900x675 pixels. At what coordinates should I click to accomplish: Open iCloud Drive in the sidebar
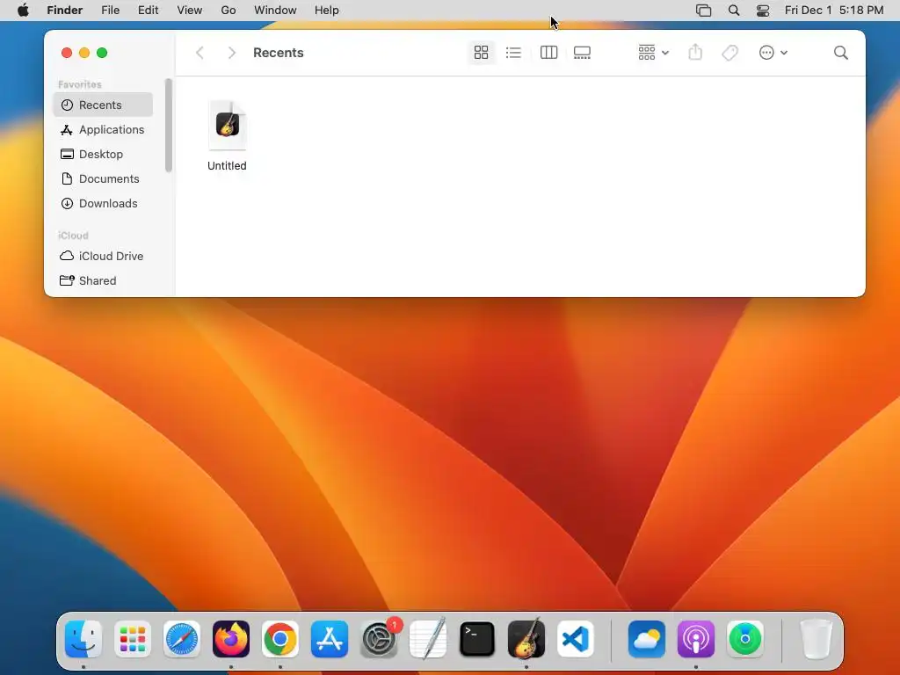[104, 256]
